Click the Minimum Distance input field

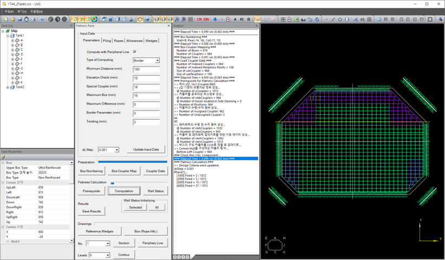146,69
